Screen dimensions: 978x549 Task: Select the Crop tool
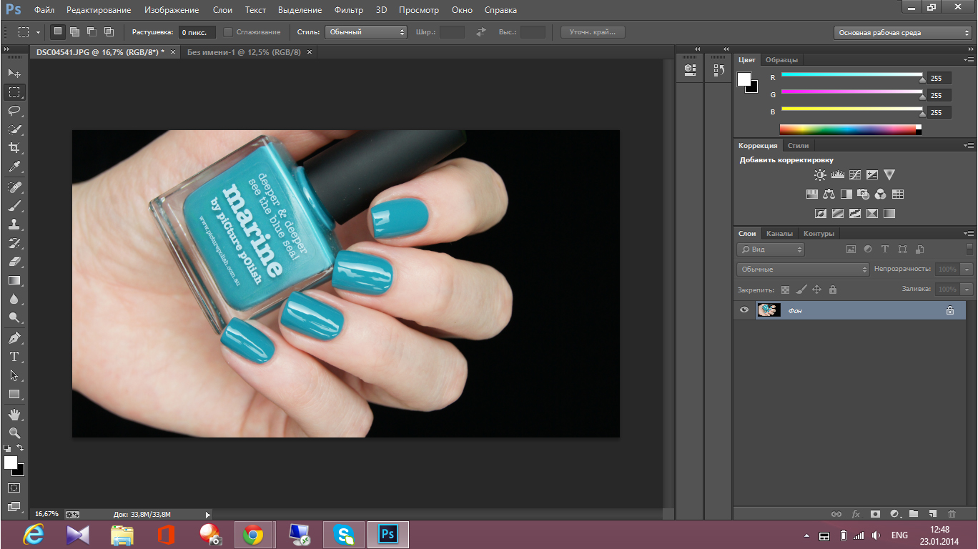[14, 148]
